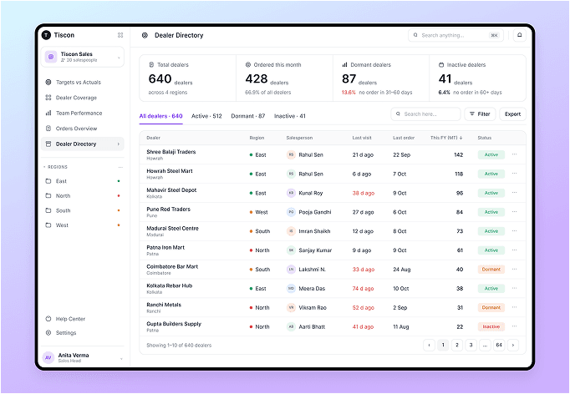Open Dealer Coverage in sidebar

(82, 98)
